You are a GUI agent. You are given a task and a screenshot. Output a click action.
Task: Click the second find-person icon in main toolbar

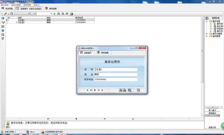click(63, 14)
